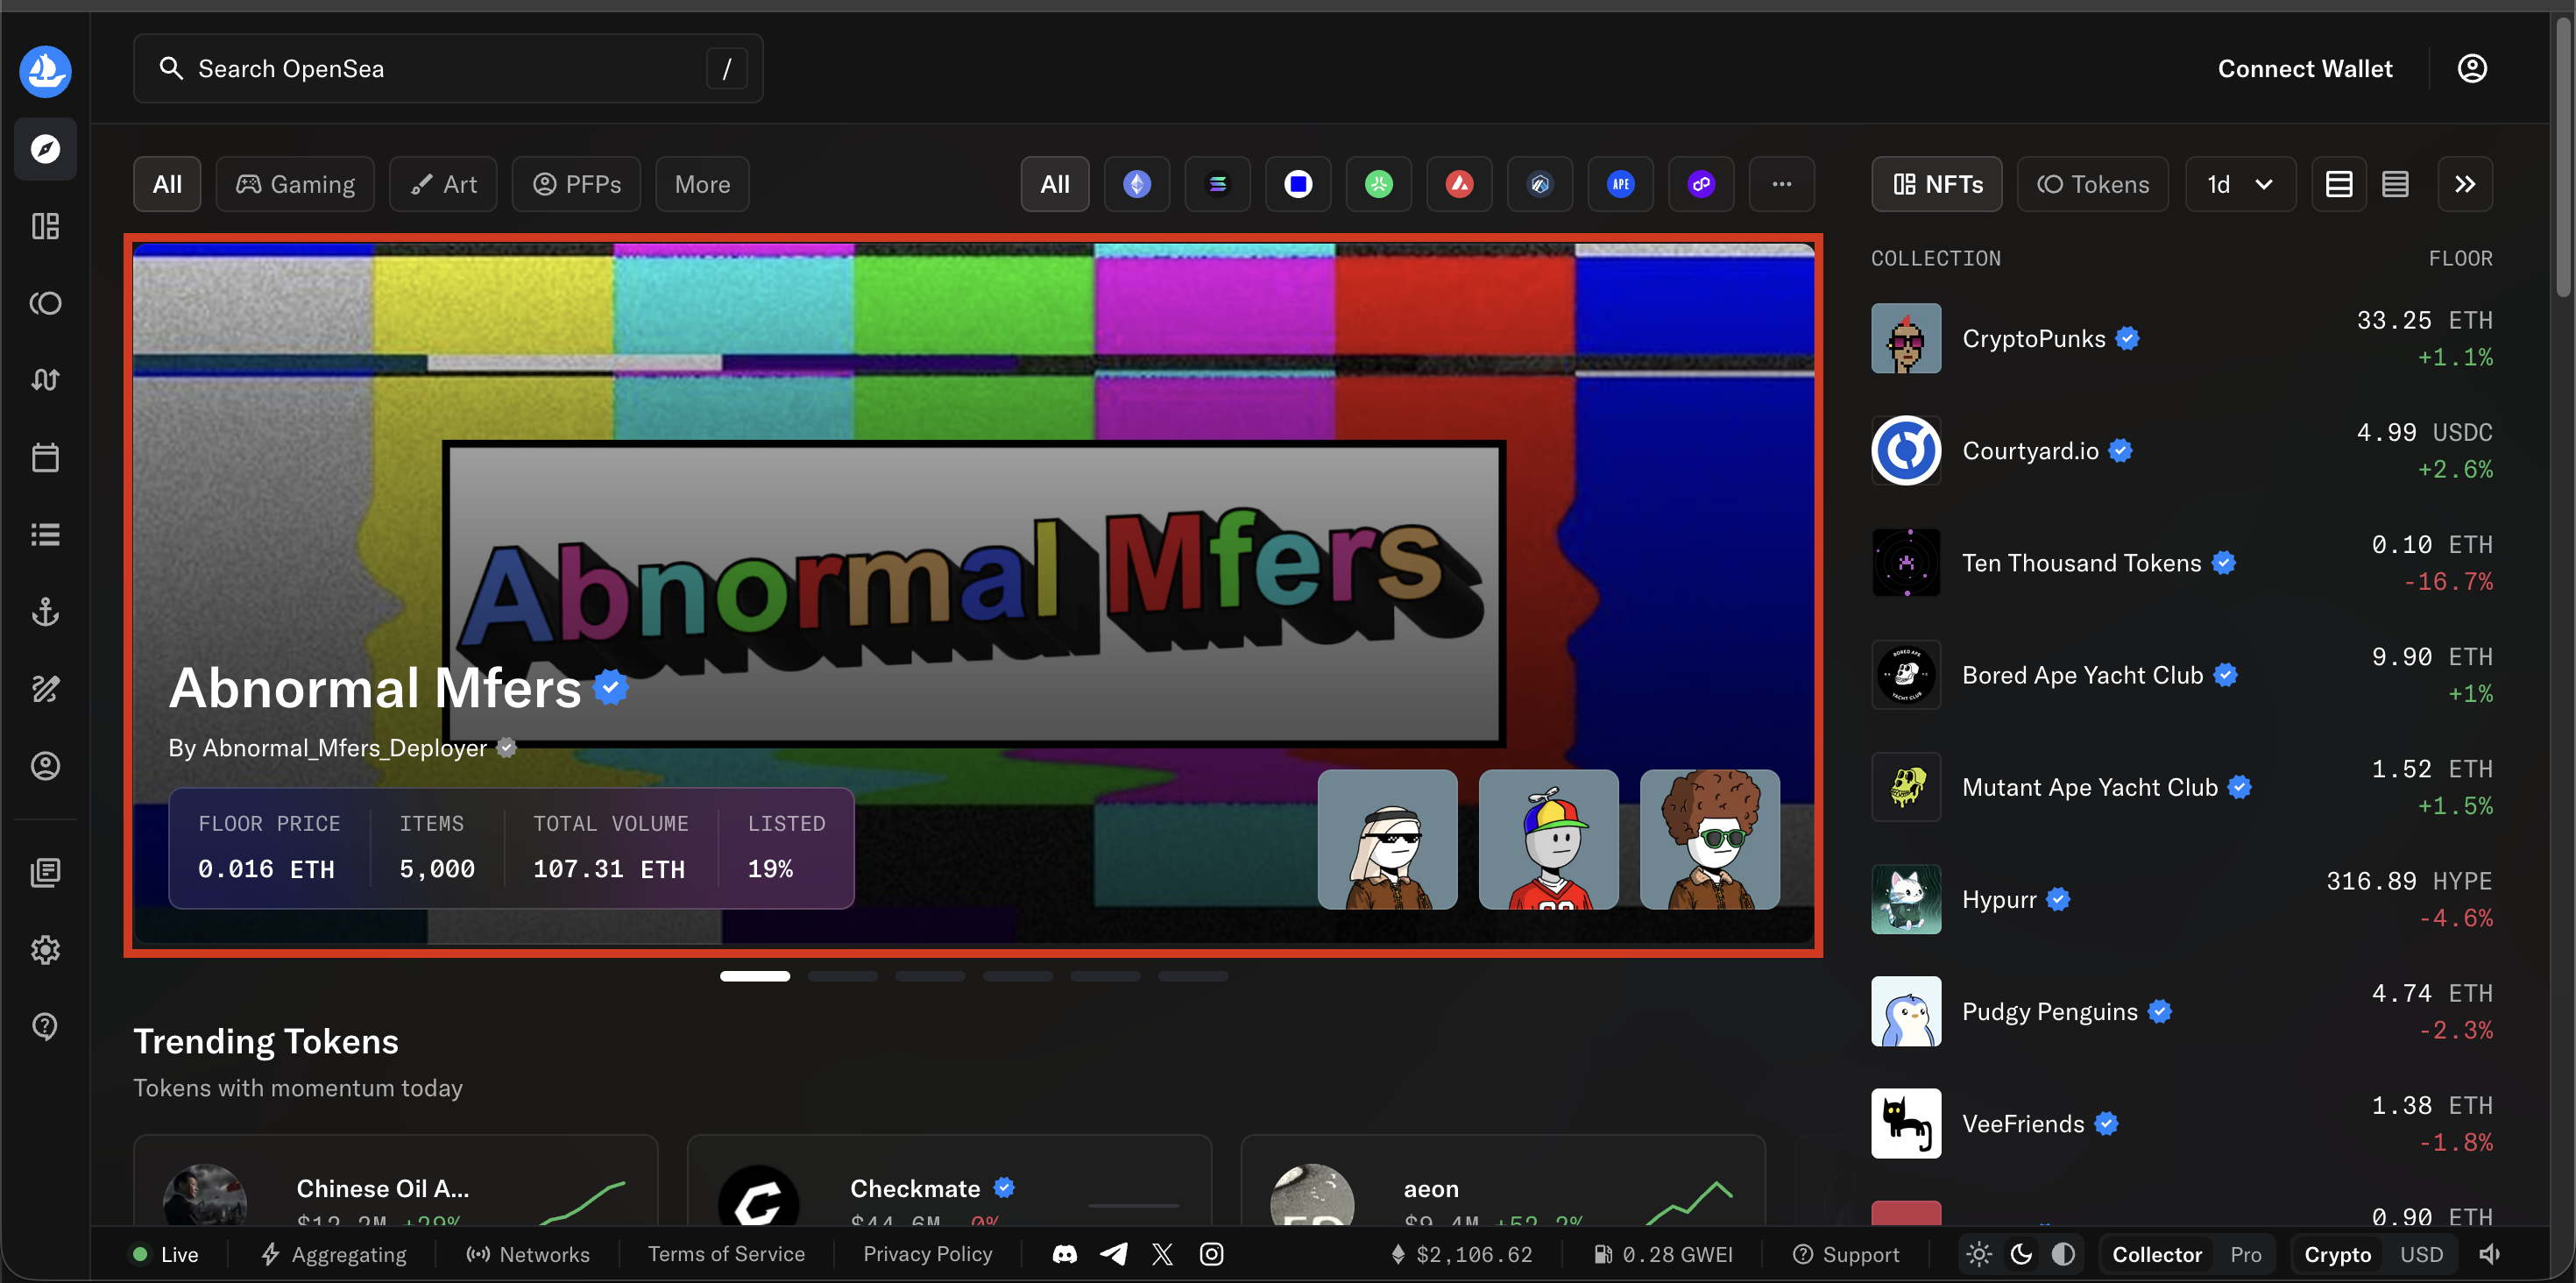Image resolution: width=2576 pixels, height=1283 pixels.
Task: Filter by the green chain icon
Action: (1379, 184)
